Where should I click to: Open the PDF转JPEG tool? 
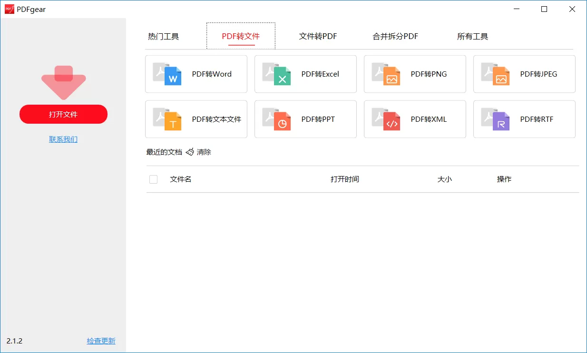coord(524,74)
